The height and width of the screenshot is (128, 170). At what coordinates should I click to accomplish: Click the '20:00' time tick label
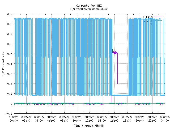pos(139,121)
